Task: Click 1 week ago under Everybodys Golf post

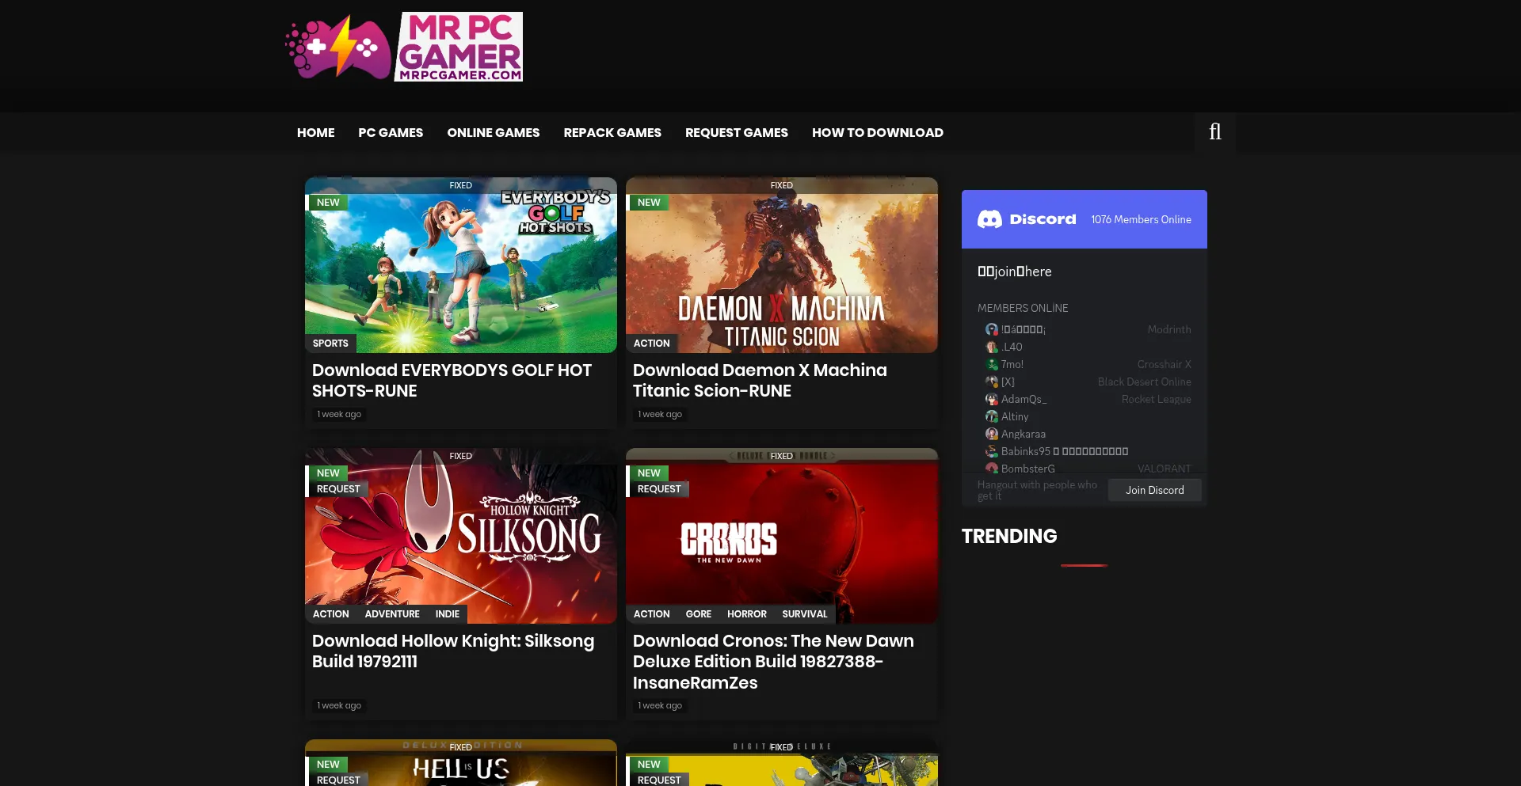Action: 339,414
